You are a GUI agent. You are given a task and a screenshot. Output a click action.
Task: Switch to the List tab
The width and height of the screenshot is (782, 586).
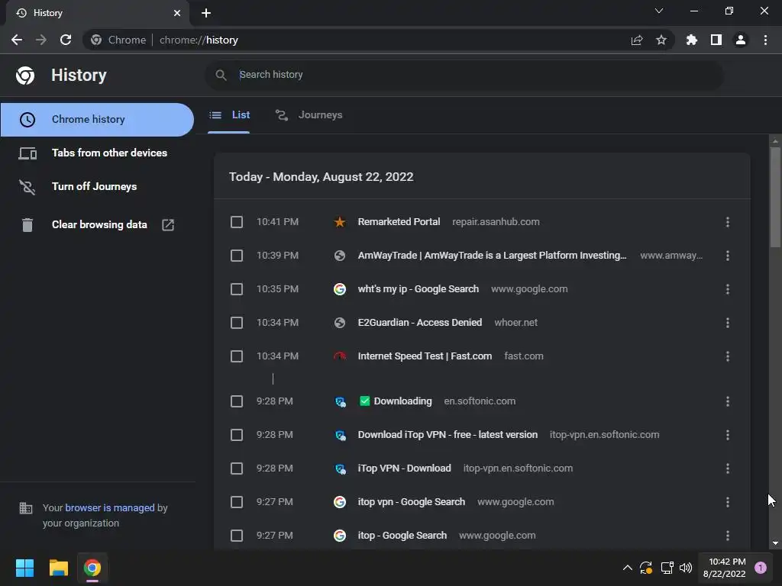(229, 115)
